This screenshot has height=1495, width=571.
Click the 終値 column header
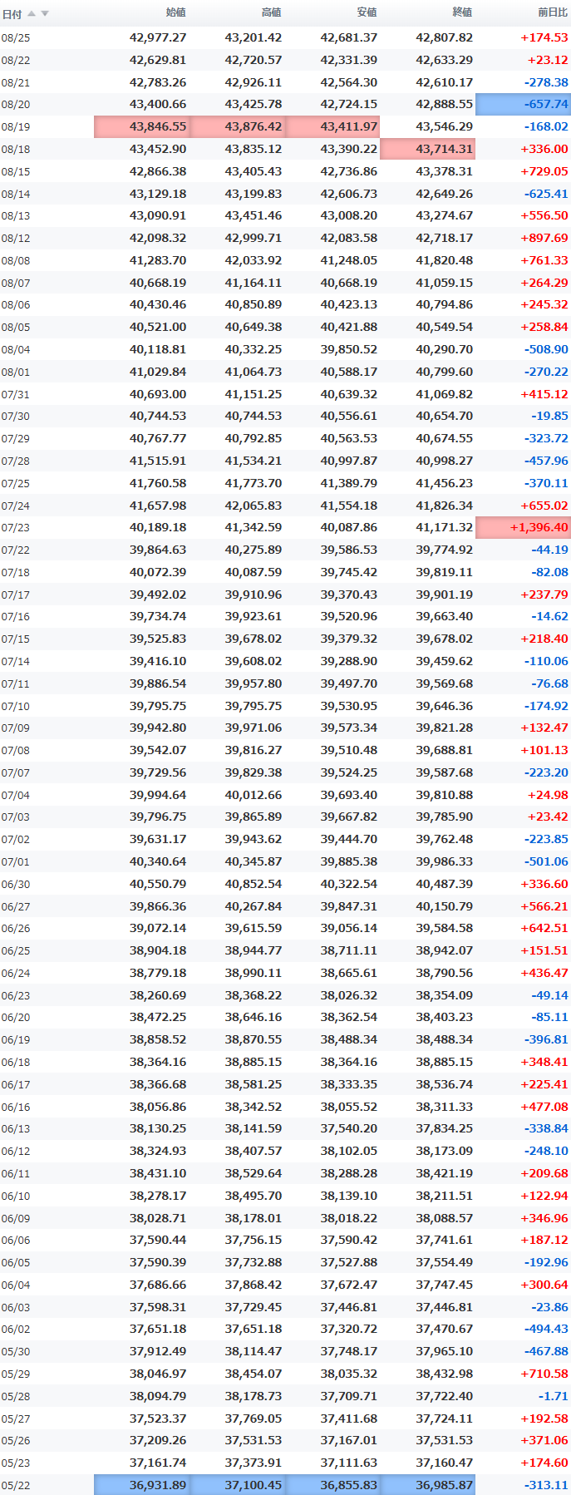click(x=462, y=12)
